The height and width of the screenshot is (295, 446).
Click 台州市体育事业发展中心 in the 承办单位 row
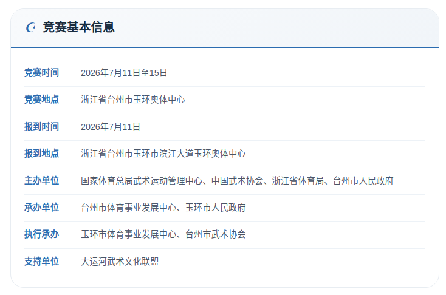[x=128, y=208]
